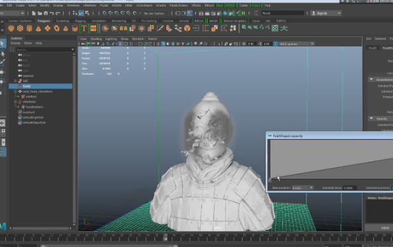Open the viewport color space gamma dropdown
This screenshot has height=247, width=393.
[x=296, y=44]
